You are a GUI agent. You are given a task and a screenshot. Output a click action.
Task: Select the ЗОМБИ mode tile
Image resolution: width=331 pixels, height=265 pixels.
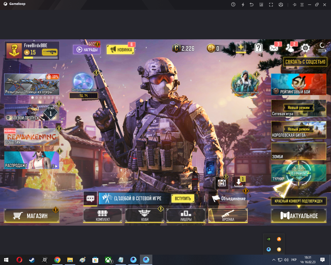299,151
